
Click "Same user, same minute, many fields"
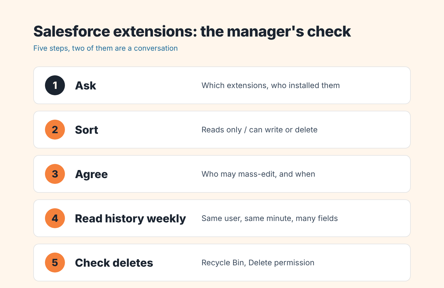(270, 218)
